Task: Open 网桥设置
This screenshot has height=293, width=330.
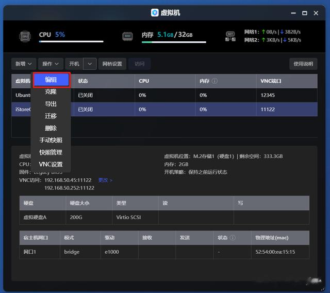Action: (x=112, y=64)
